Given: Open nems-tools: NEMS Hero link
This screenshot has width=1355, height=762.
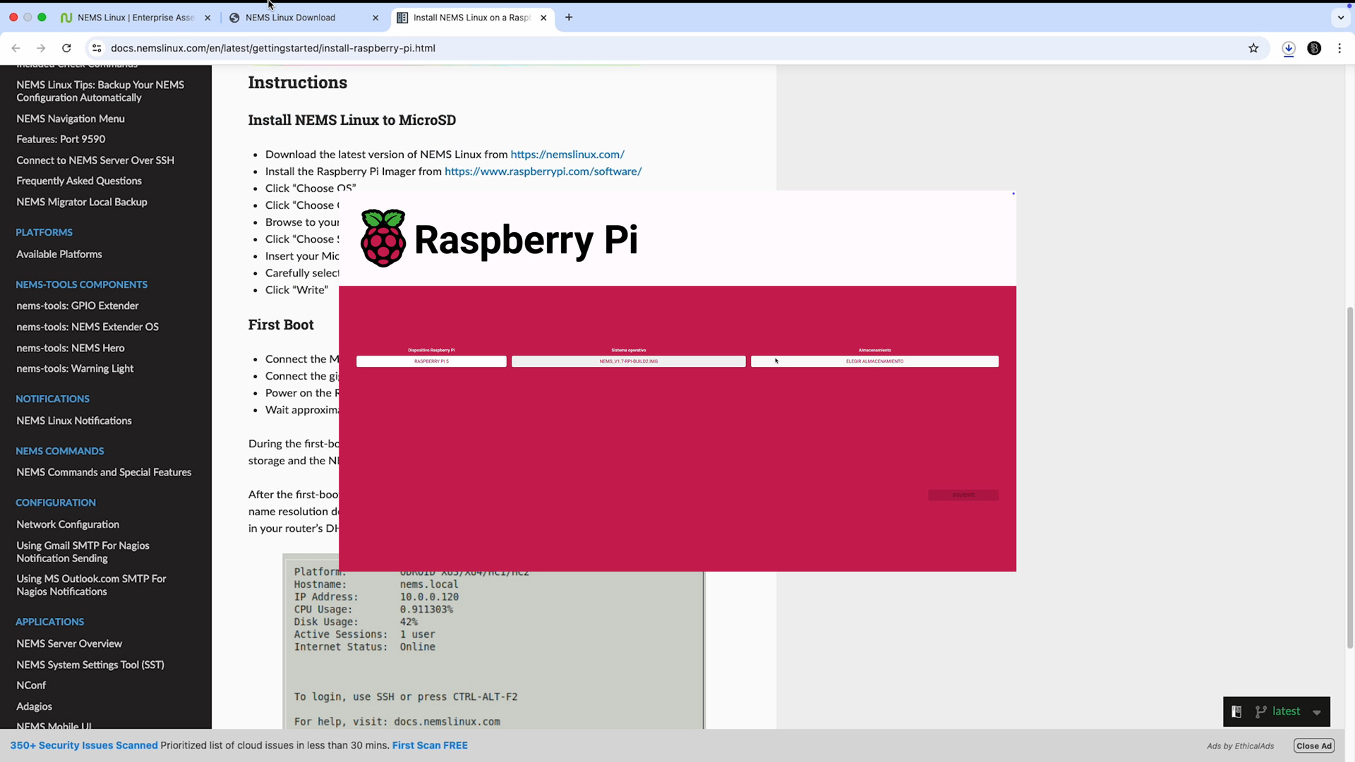Looking at the screenshot, I should (71, 348).
